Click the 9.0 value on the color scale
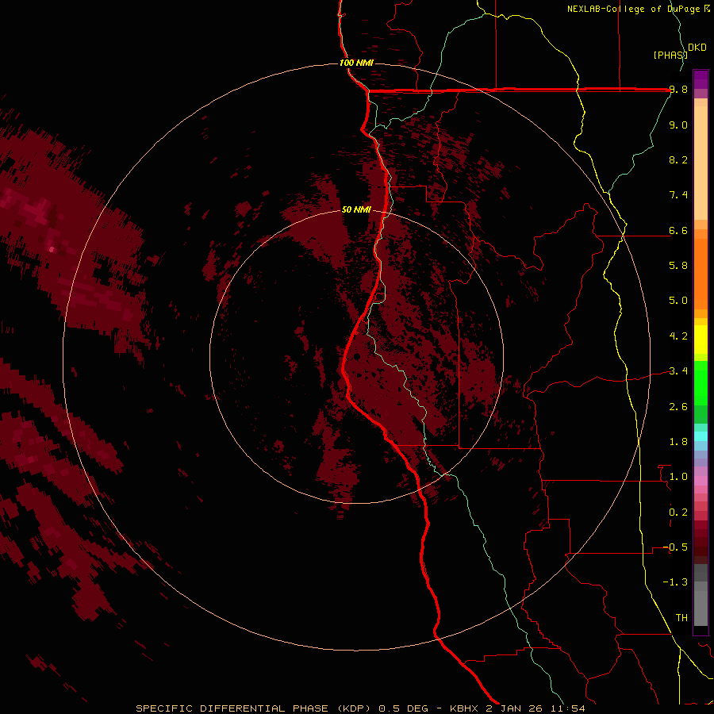The height and width of the screenshot is (714, 714). point(678,125)
